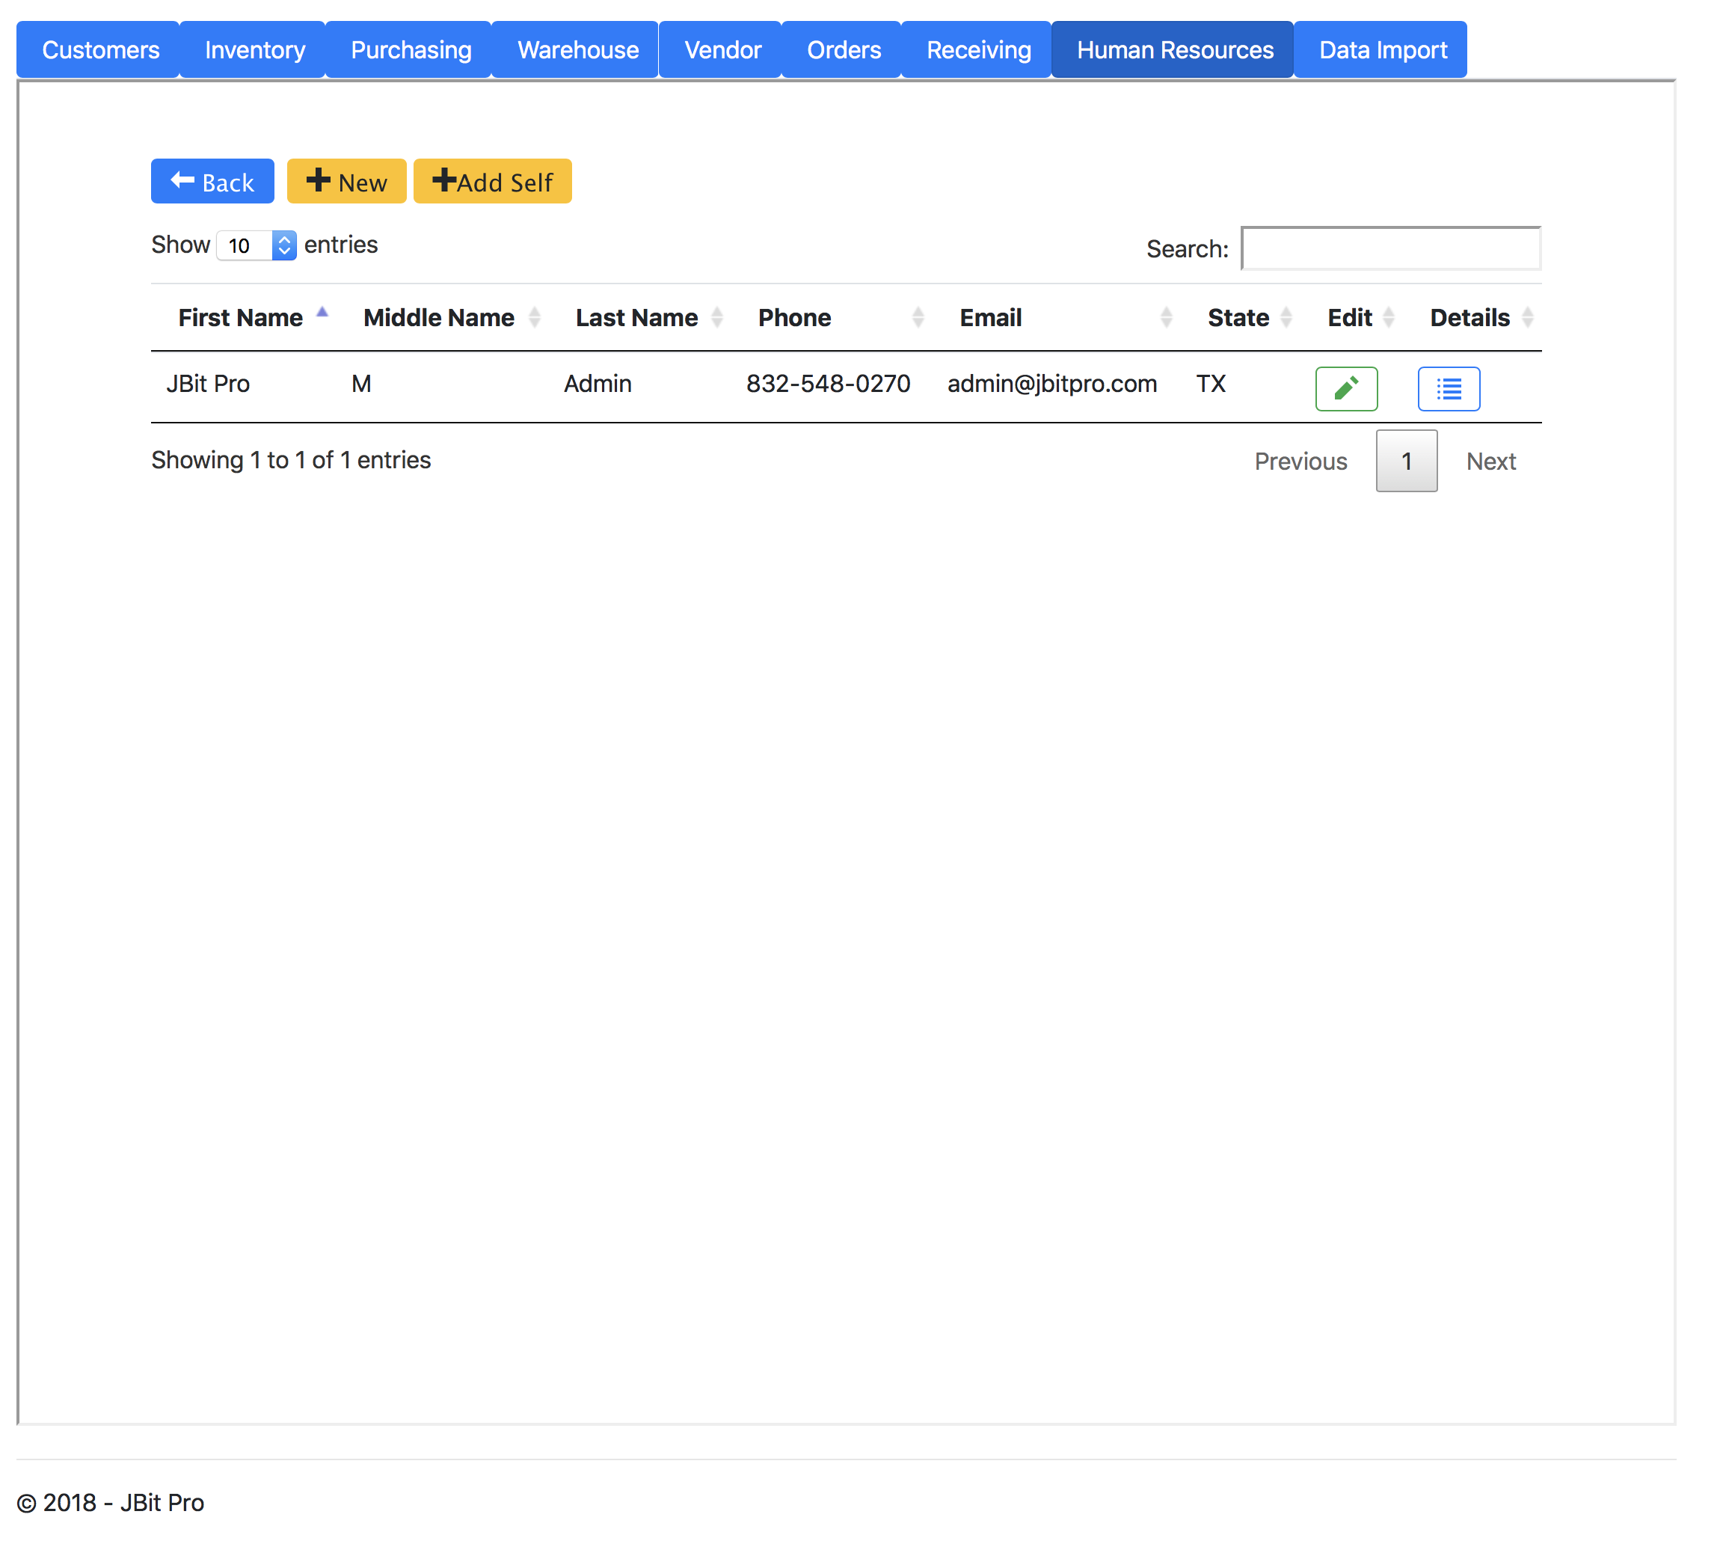Sort by Phone column arrows
1729x1541 pixels.
coord(918,317)
